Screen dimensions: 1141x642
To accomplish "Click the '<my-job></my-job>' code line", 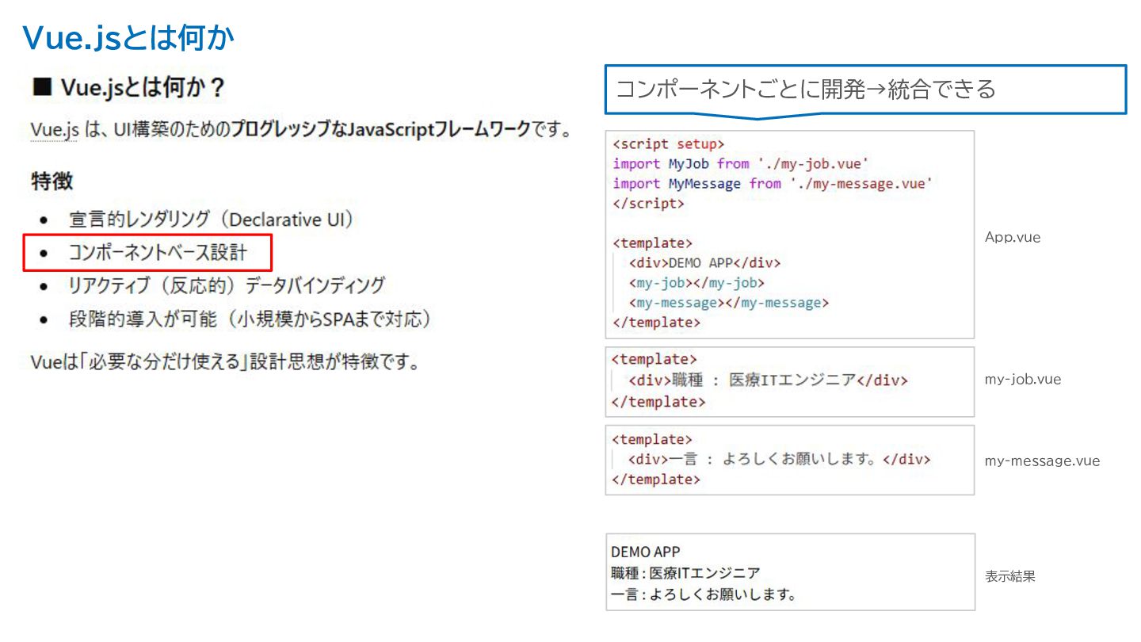I will coord(697,283).
